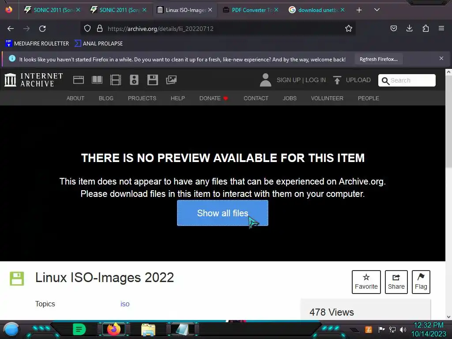Screen dimensions: 452x339
Task: Open the Firefox downloads panel
Action: click(x=409, y=28)
